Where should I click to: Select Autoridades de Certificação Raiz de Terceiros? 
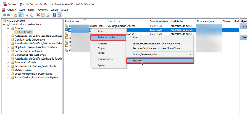coord(39,59)
